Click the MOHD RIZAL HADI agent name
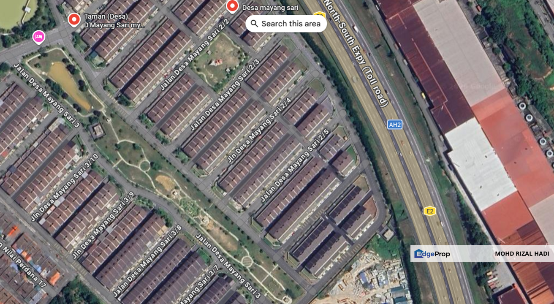The height and width of the screenshot is (304, 554). pos(522,254)
